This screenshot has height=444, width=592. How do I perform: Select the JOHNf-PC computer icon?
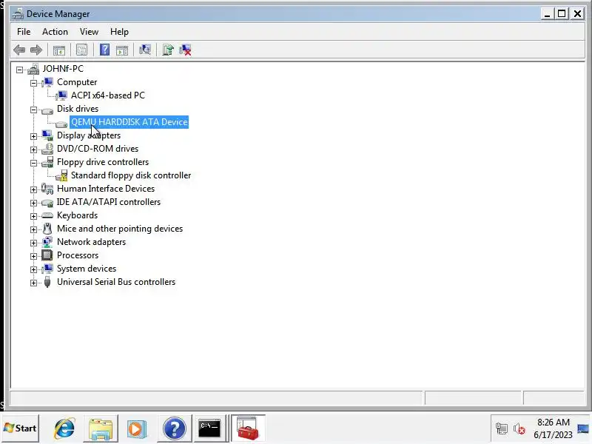pos(33,69)
